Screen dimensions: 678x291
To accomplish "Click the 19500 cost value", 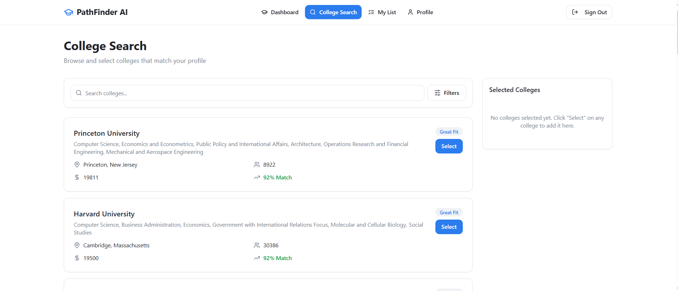I will (91, 258).
